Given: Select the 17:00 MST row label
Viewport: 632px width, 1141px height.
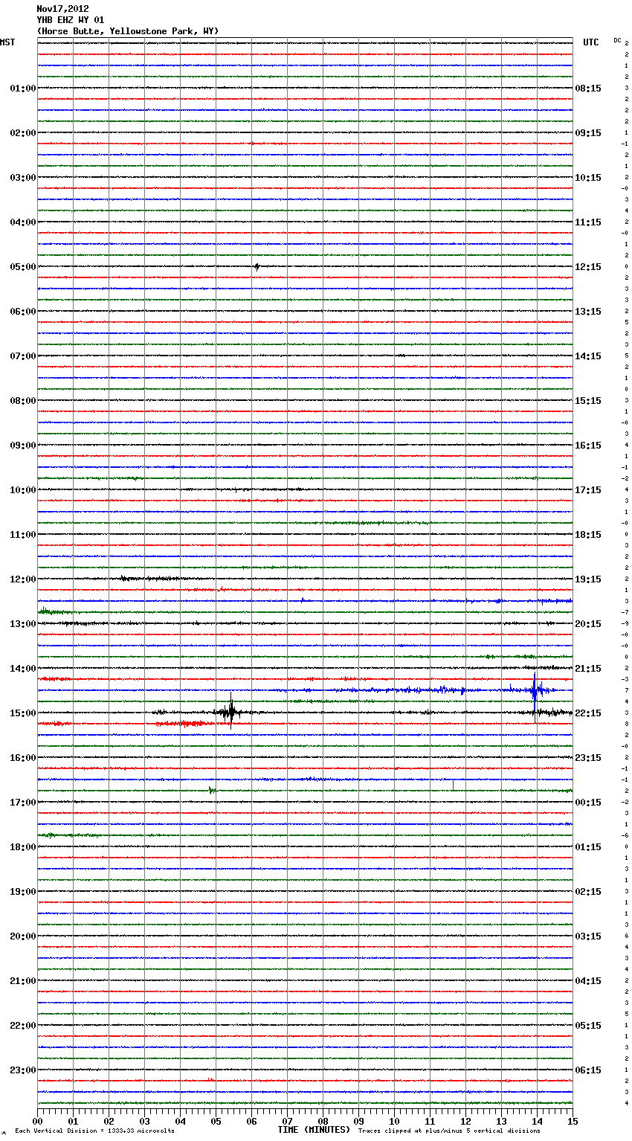Looking at the screenshot, I should pyautogui.click(x=23, y=803).
